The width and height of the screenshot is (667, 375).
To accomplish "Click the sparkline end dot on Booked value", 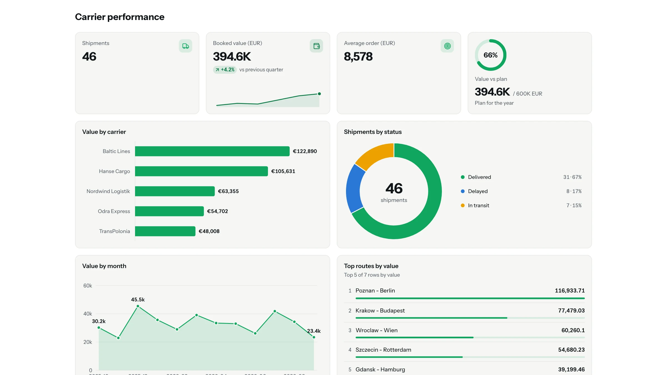I will (x=319, y=94).
